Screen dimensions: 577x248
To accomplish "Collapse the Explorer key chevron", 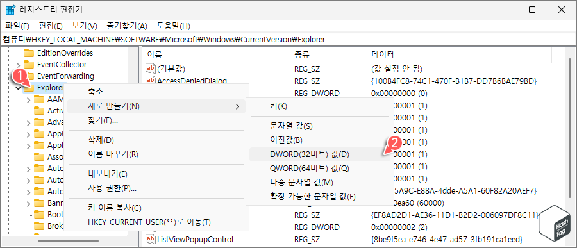I will pos(19,88).
